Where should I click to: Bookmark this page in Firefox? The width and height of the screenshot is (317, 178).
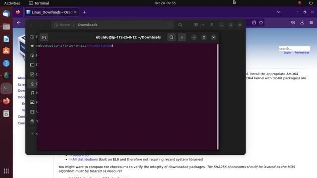click(261, 23)
